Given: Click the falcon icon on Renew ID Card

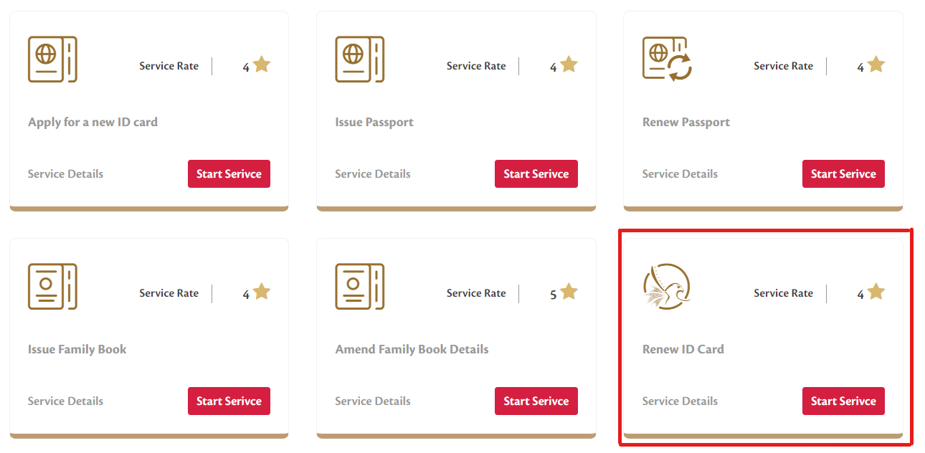Looking at the screenshot, I should point(666,286).
